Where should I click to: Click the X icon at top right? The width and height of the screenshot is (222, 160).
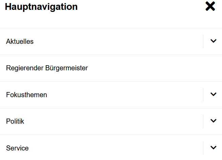tap(210, 6)
